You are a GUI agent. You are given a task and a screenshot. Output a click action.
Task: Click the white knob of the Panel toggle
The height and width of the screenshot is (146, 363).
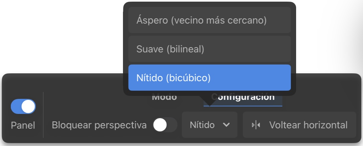pyautogui.click(x=28, y=106)
